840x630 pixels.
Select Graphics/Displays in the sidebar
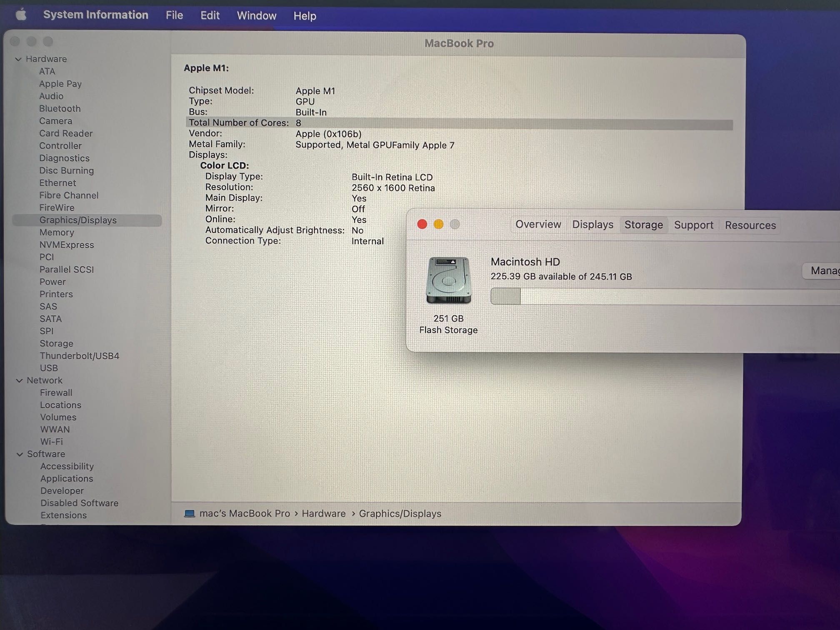[87, 220]
